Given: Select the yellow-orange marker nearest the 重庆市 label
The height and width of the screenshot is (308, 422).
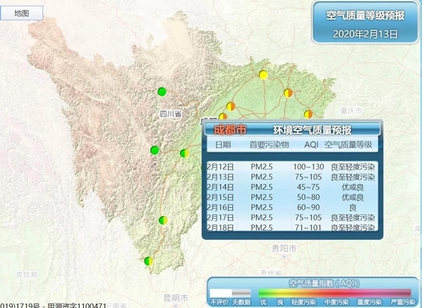Looking at the screenshot, I should click(x=307, y=113).
